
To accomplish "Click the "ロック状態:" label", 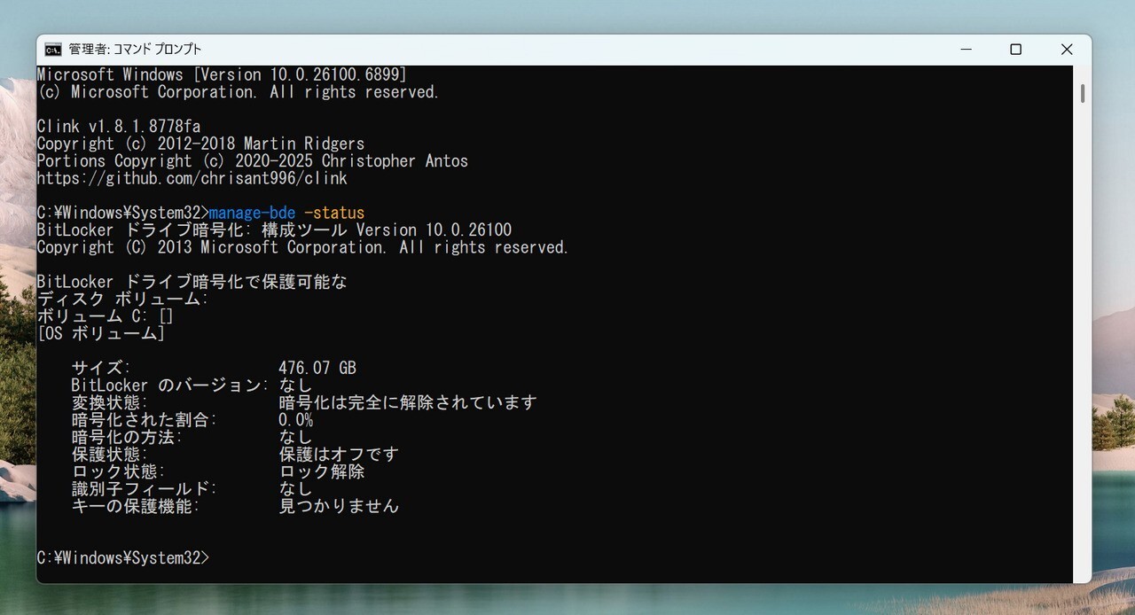I will (119, 471).
